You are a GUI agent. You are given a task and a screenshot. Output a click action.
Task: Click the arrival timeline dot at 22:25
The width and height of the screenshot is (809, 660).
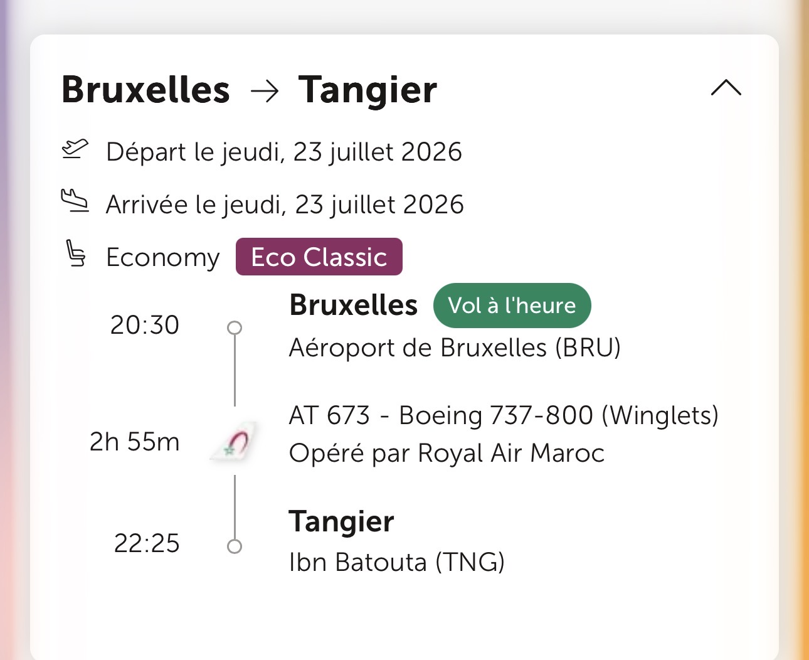(235, 546)
